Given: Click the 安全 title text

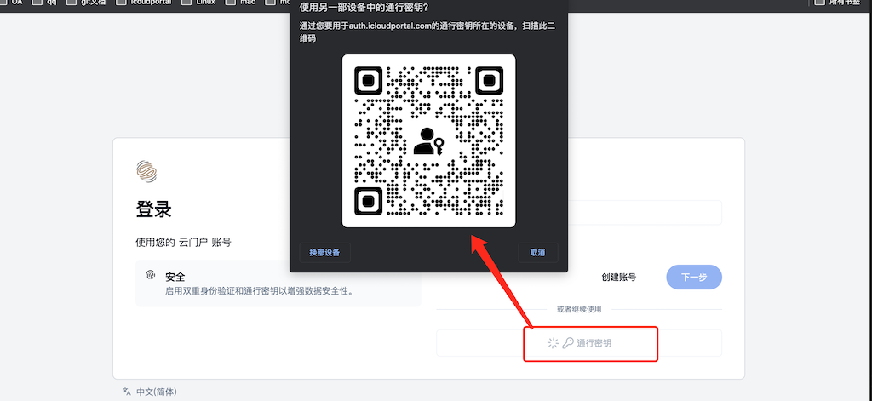Looking at the screenshot, I should [175, 277].
